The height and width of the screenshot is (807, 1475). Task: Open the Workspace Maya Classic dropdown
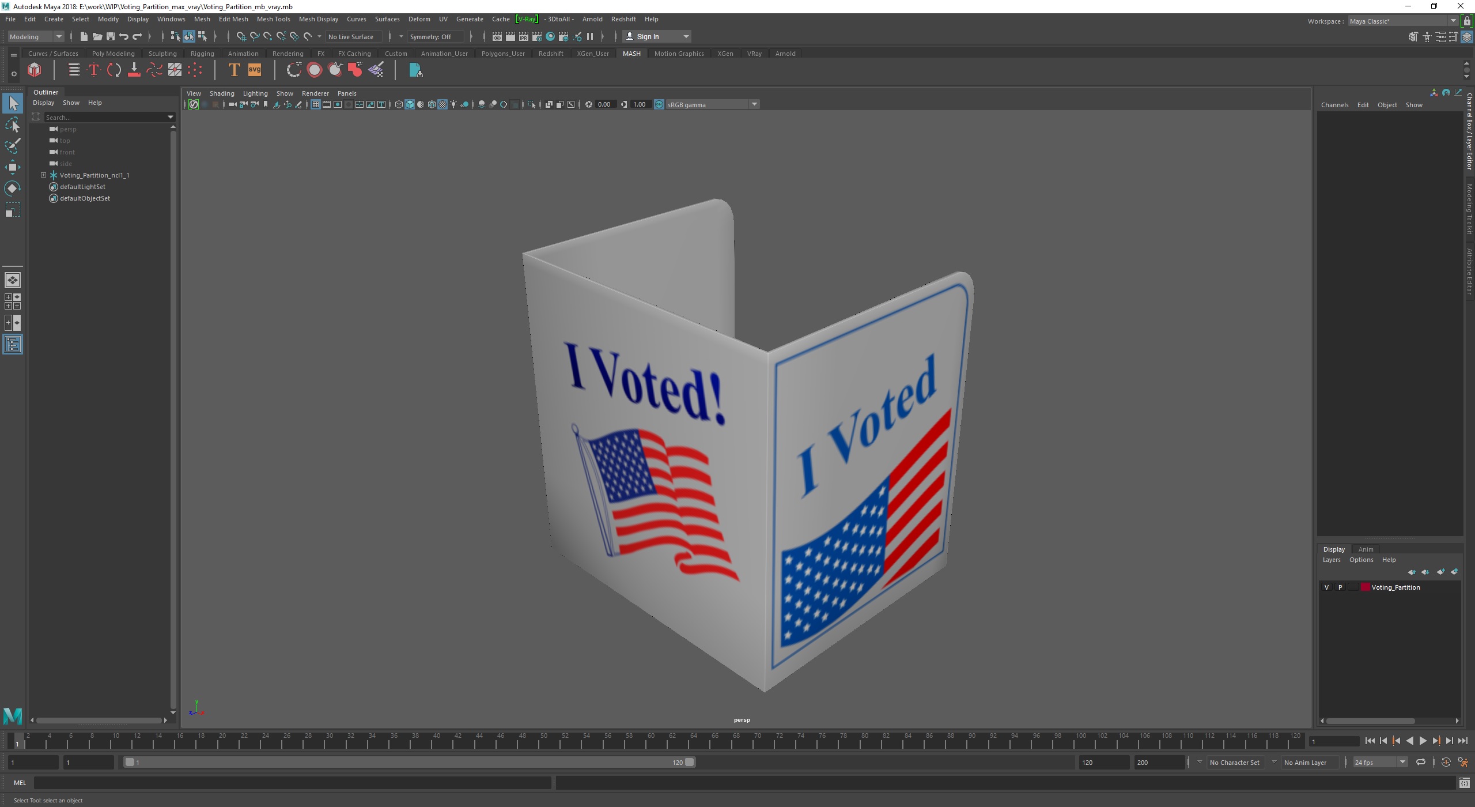pos(1402,21)
